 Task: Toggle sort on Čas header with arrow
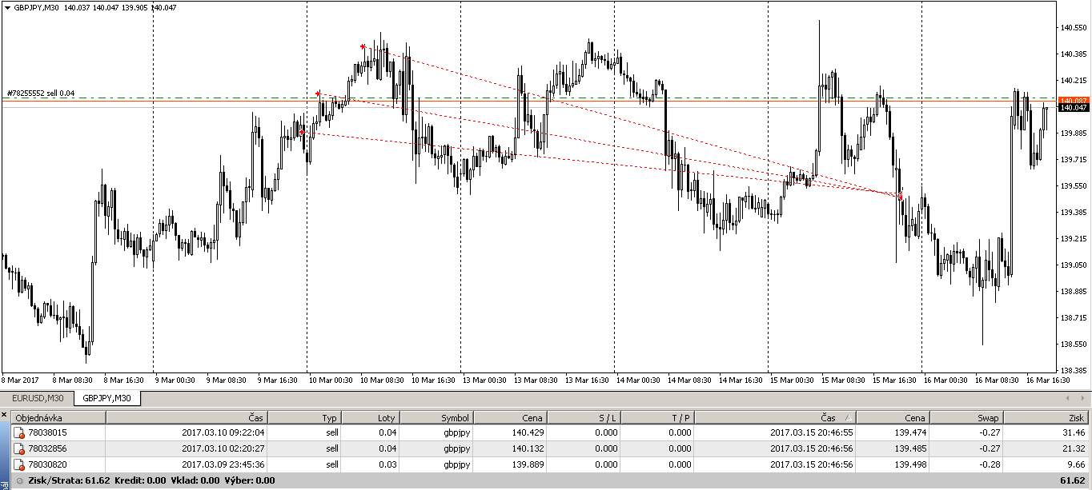pos(776,417)
